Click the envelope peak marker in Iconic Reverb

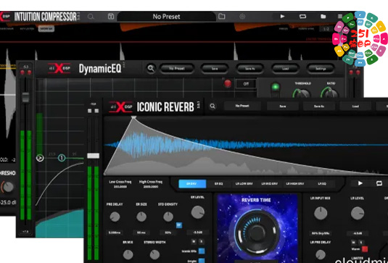[x=133, y=117]
